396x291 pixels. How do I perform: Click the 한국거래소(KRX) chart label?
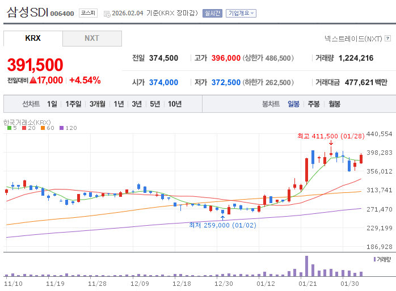(x=27, y=123)
